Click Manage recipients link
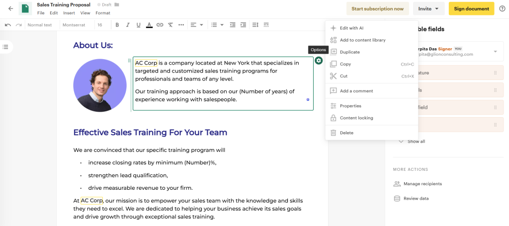This screenshot has width=509, height=226. pyautogui.click(x=422, y=184)
